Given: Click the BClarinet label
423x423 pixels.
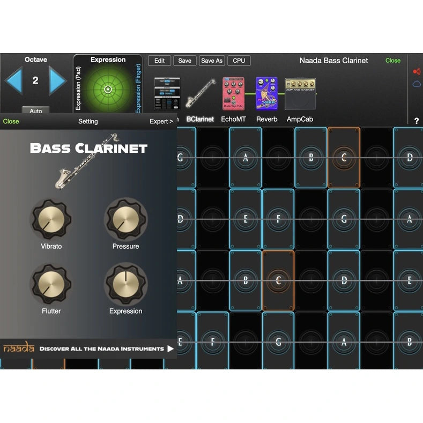Looking at the screenshot, I should 200,119.
